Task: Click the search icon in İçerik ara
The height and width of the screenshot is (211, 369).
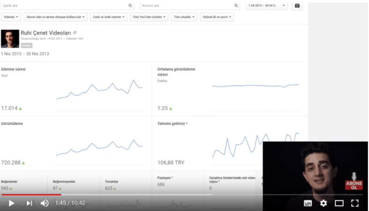Action: click(130, 6)
